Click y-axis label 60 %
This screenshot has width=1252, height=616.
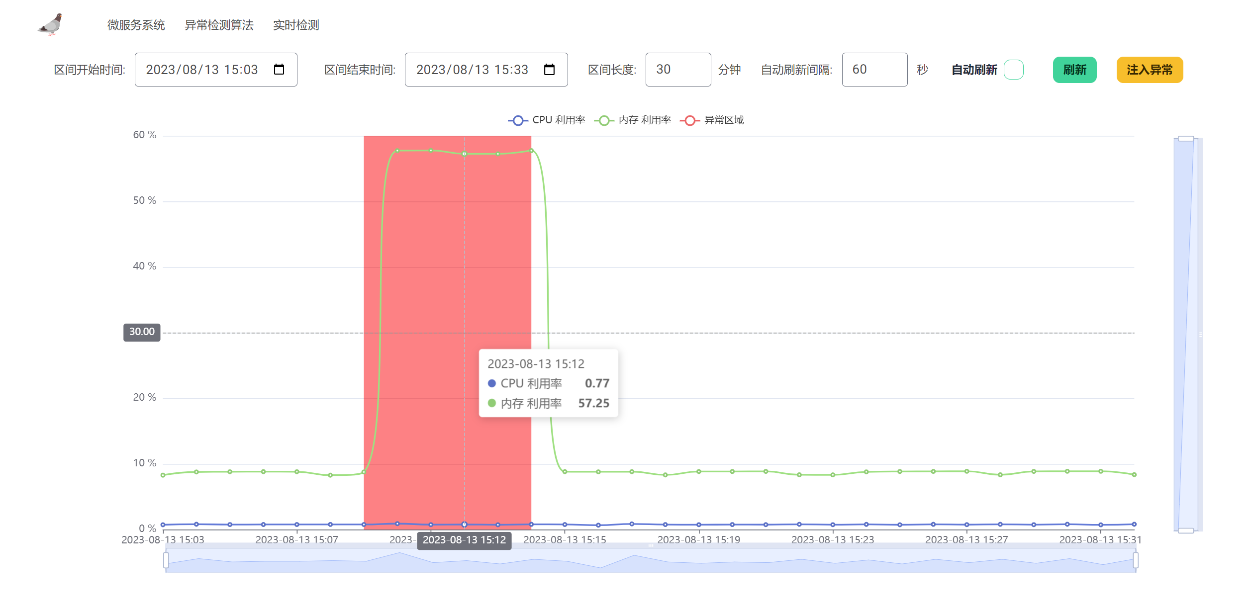coord(144,135)
